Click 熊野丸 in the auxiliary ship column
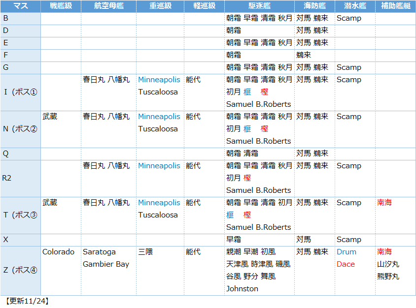 388,277
